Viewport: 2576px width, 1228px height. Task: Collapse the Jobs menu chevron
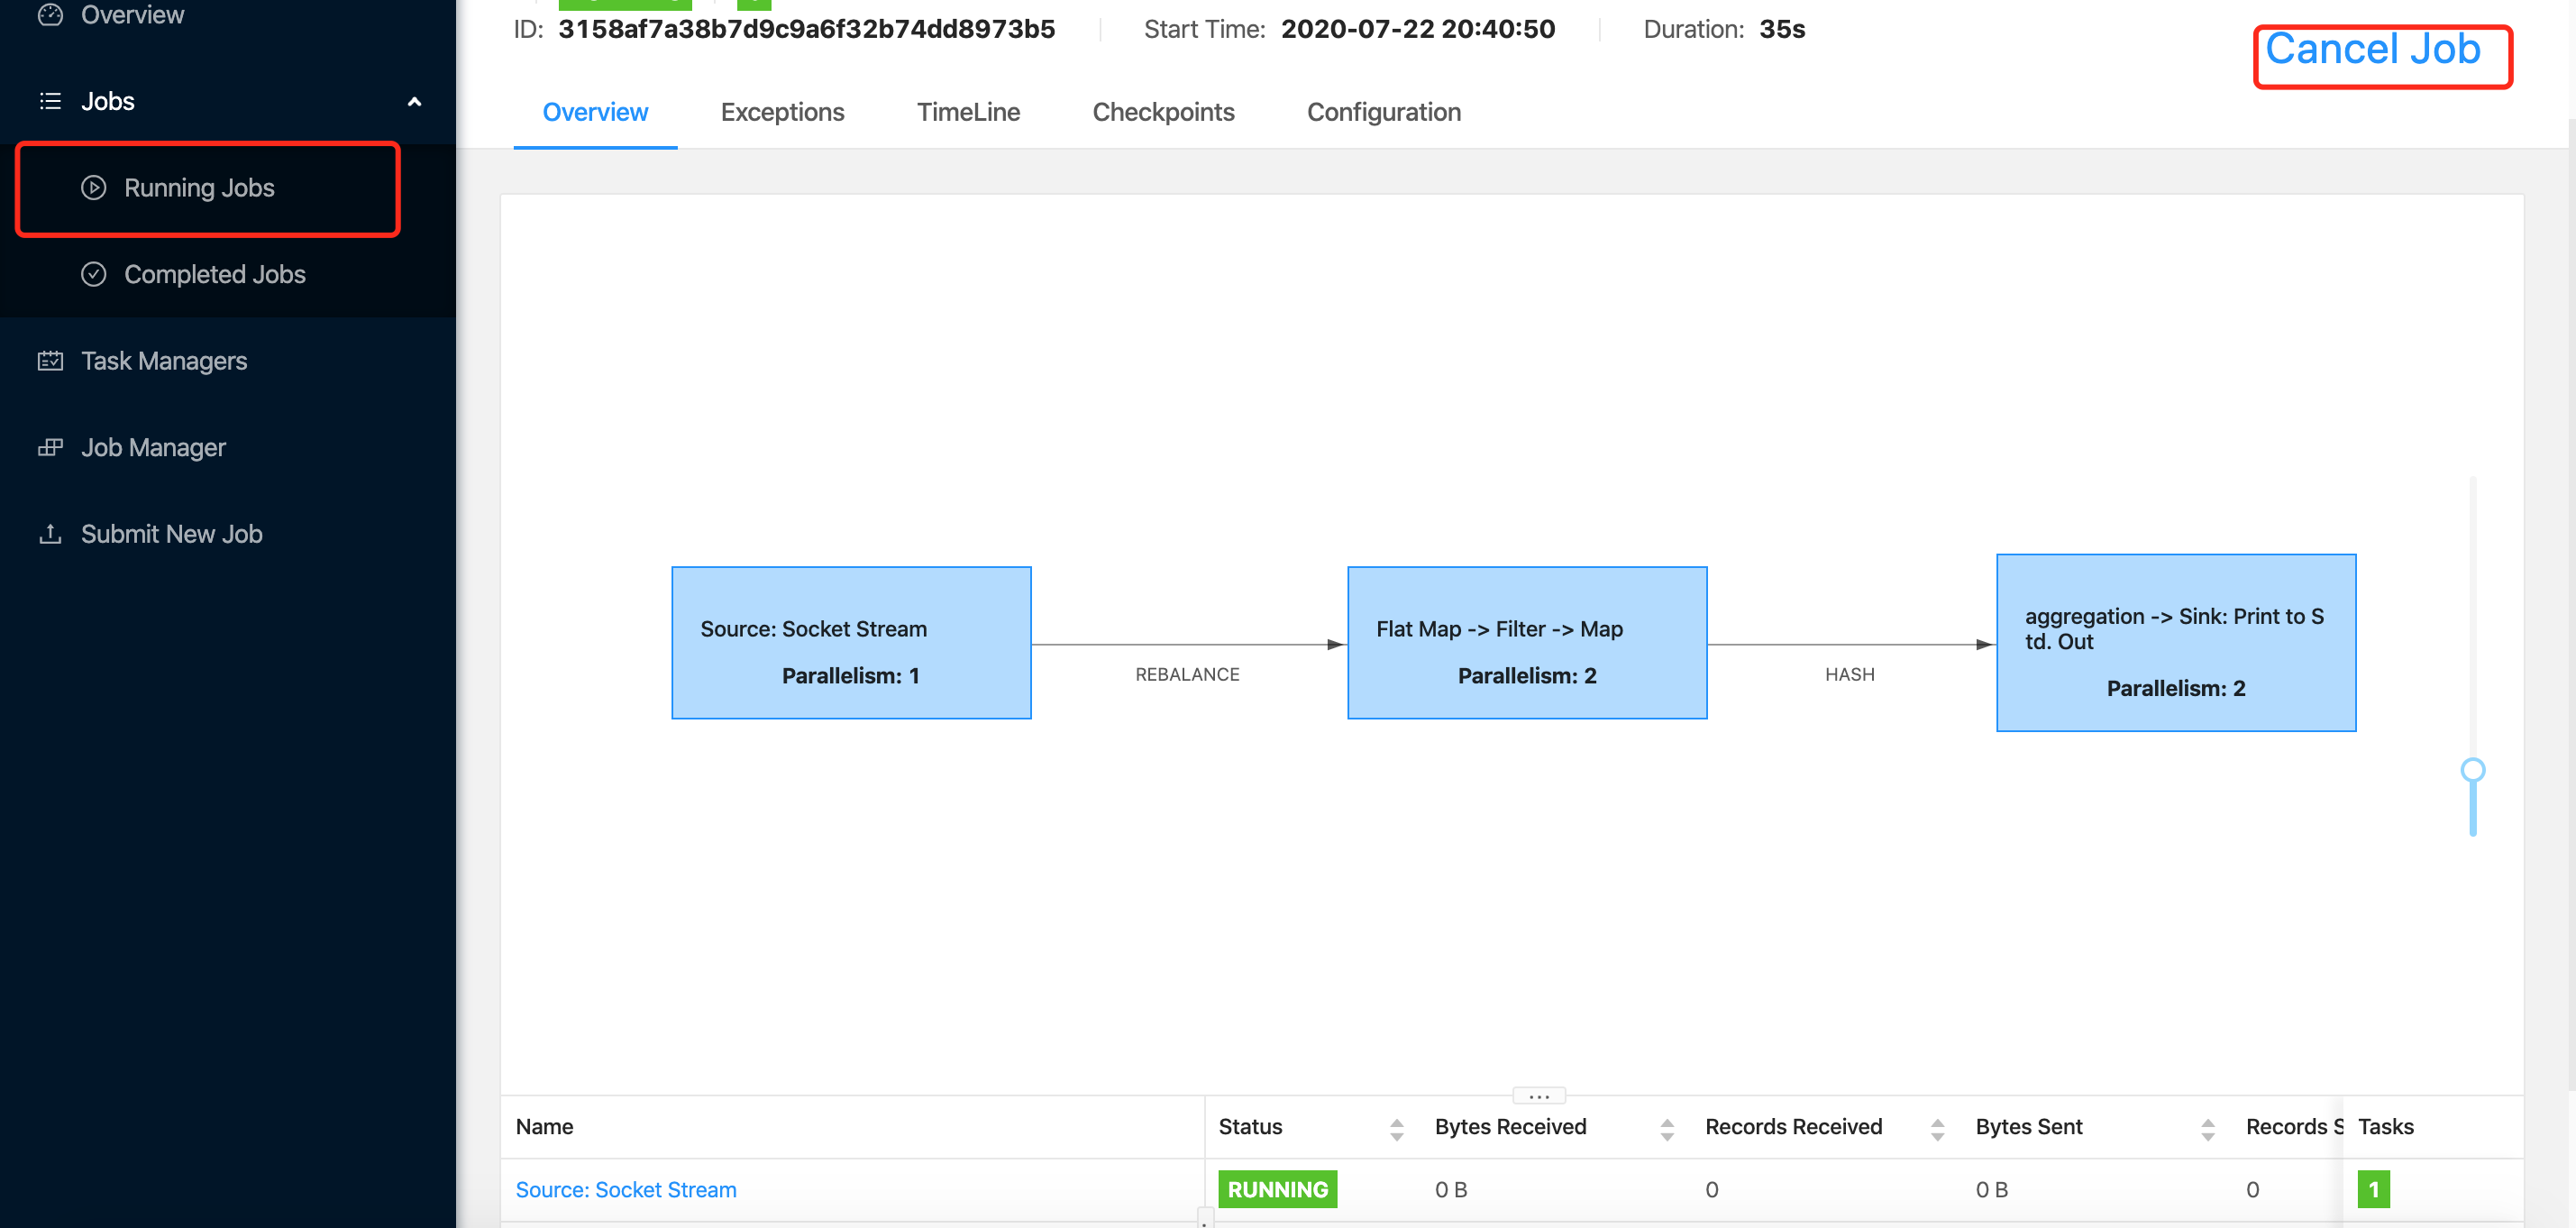pyautogui.click(x=414, y=101)
